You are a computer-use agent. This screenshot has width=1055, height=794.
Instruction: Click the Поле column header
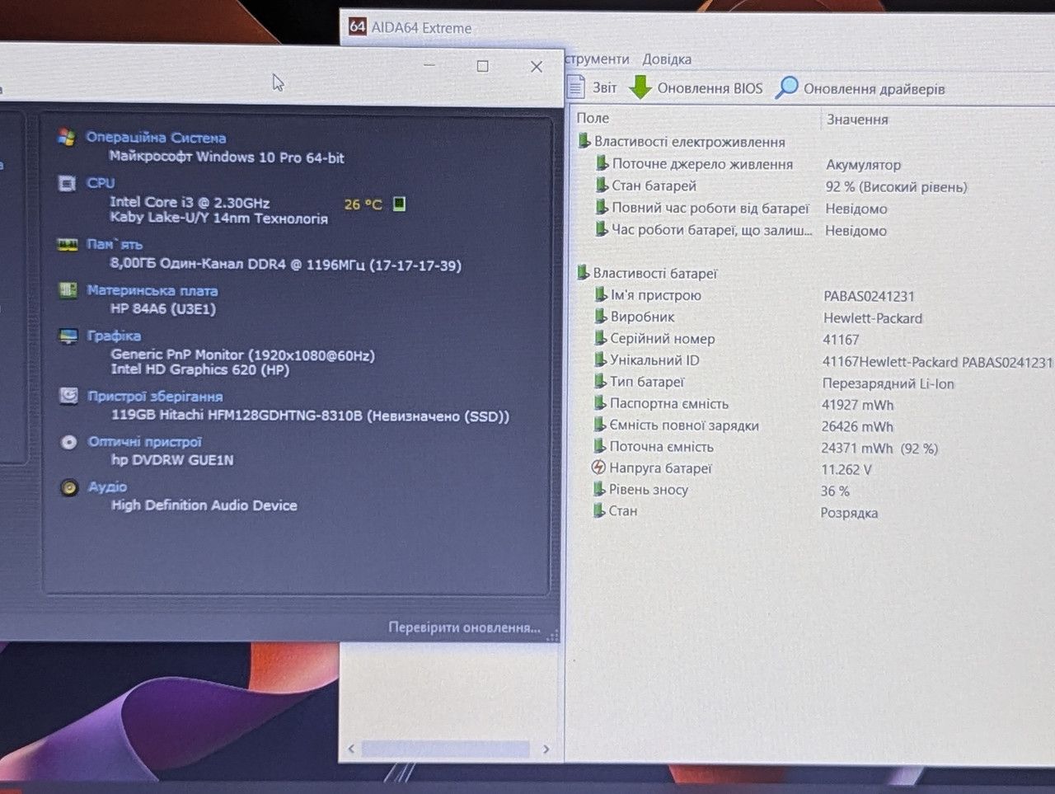tap(593, 118)
